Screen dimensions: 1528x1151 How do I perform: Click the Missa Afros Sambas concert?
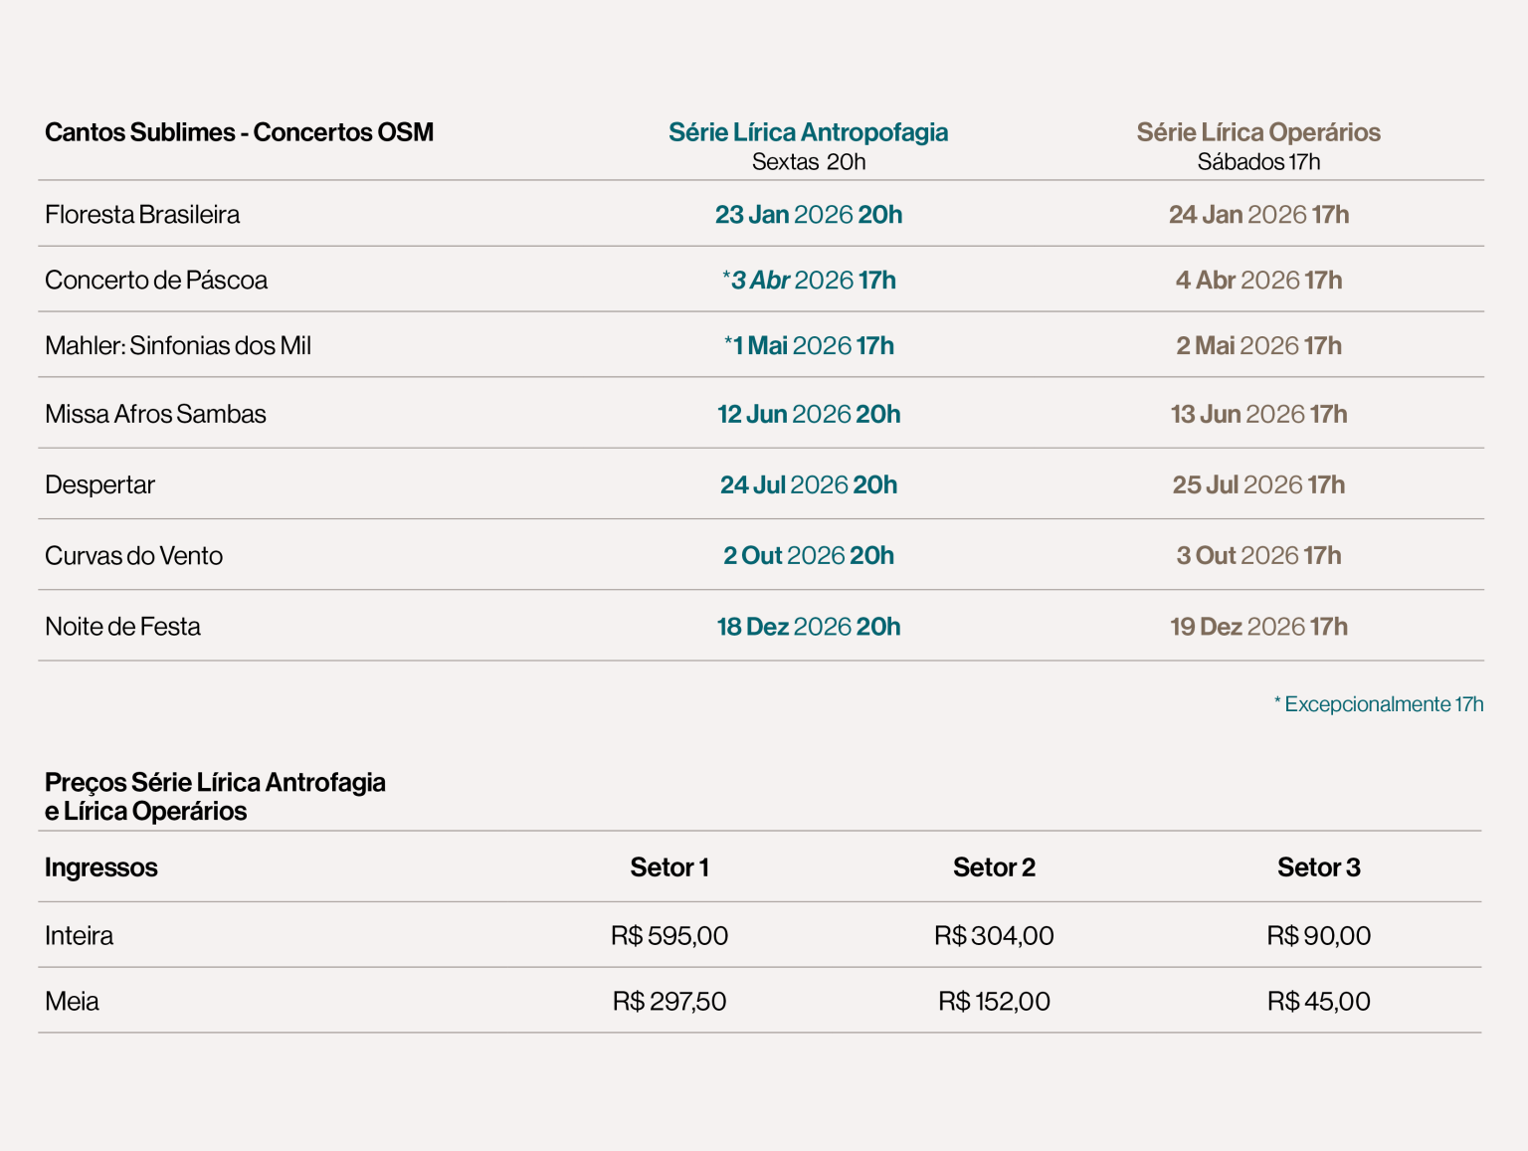[x=155, y=415]
